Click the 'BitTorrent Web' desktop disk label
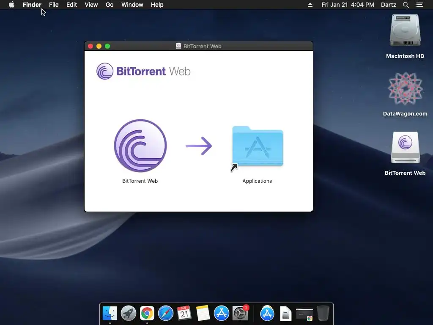Viewport: 433px width, 325px height. 405,173
